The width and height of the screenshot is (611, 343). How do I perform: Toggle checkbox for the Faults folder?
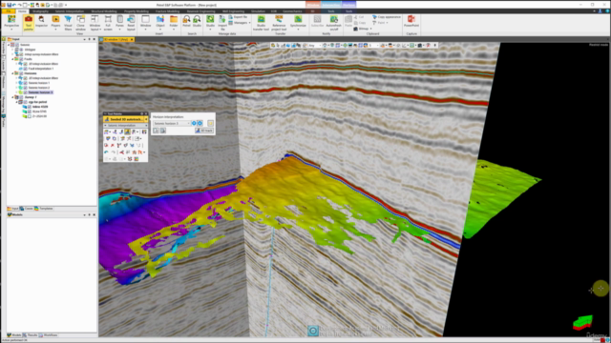pos(21,59)
